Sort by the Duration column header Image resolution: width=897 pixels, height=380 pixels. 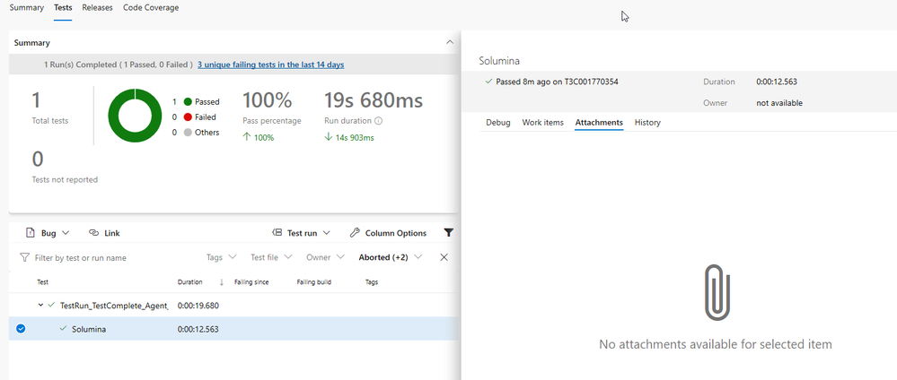tap(189, 282)
